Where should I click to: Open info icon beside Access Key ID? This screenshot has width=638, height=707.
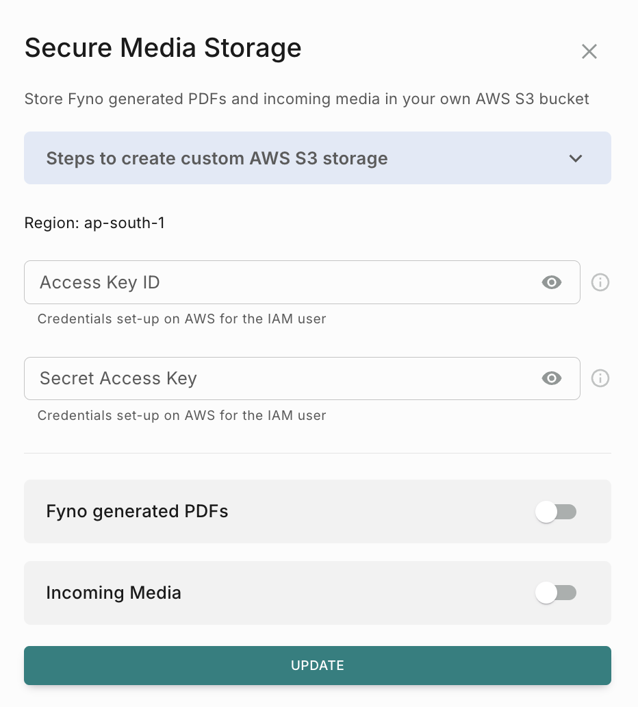coord(600,282)
